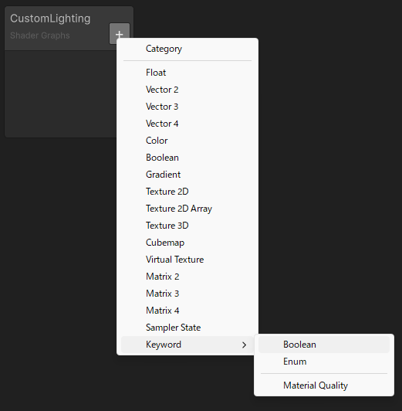Expand the Keyword submenu arrow
This screenshot has height=411, width=402.
pyautogui.click(x=244, y=345)
